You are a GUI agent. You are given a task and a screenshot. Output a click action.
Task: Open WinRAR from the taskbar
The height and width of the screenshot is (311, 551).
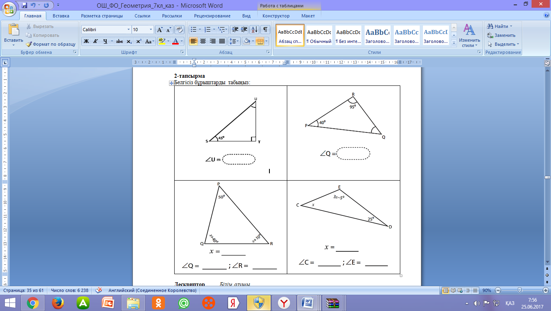[x=332, y=302]
